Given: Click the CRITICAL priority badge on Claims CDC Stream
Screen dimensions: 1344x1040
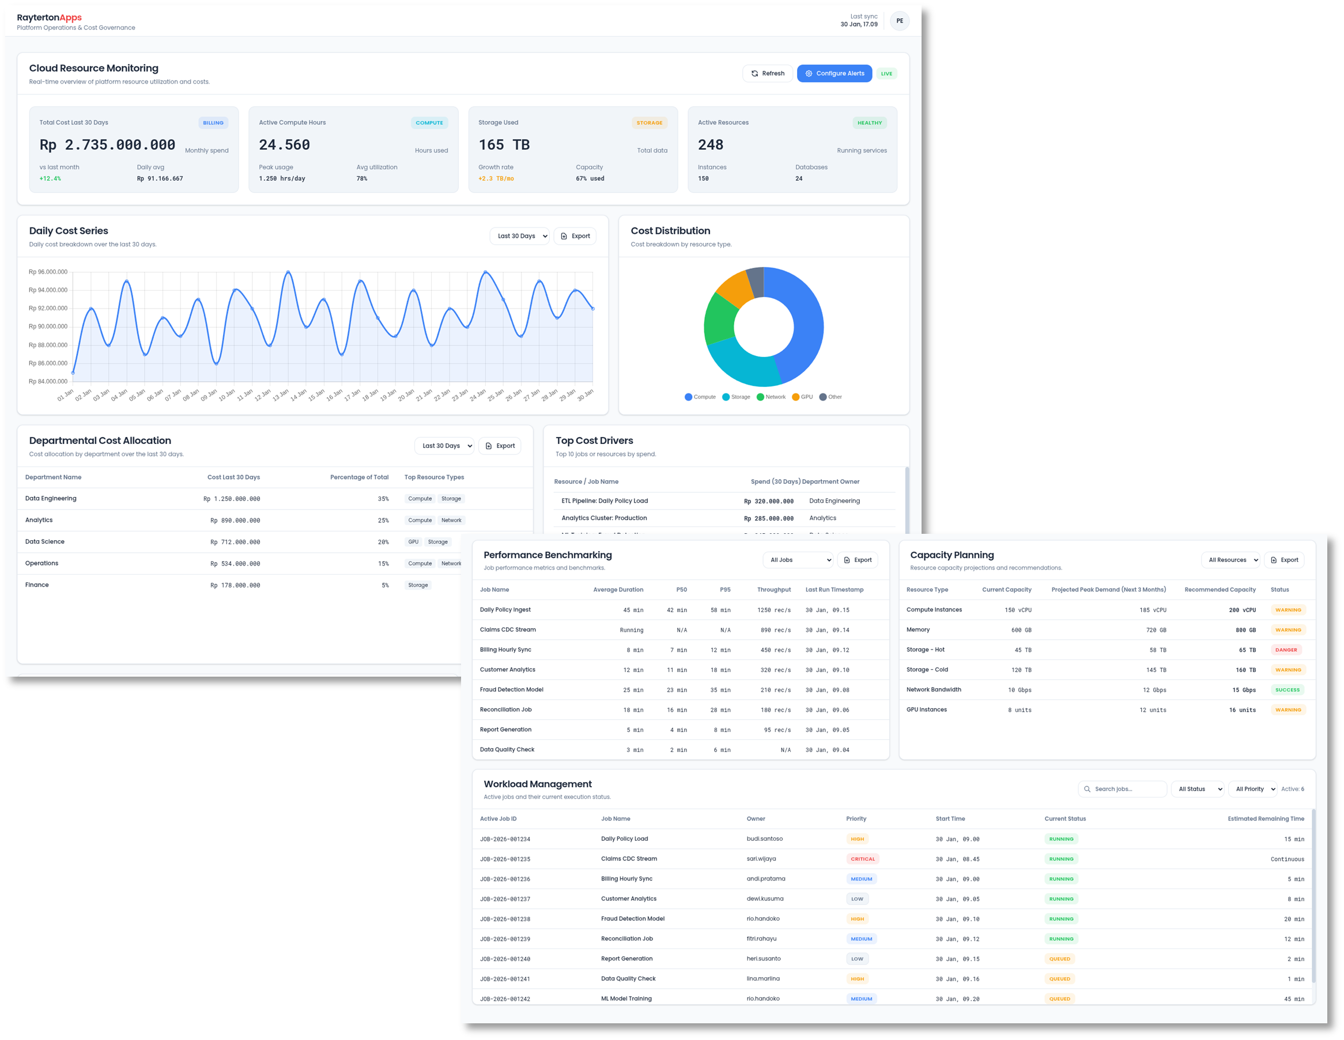Looking at the screenshot, I should point(863,859).
